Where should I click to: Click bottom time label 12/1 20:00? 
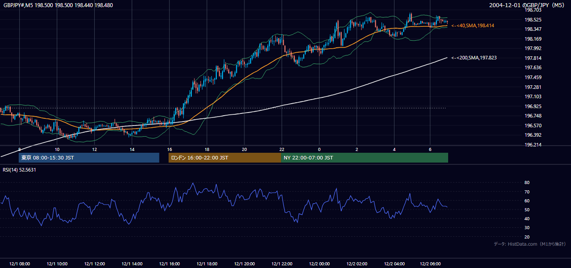point(244,264)
